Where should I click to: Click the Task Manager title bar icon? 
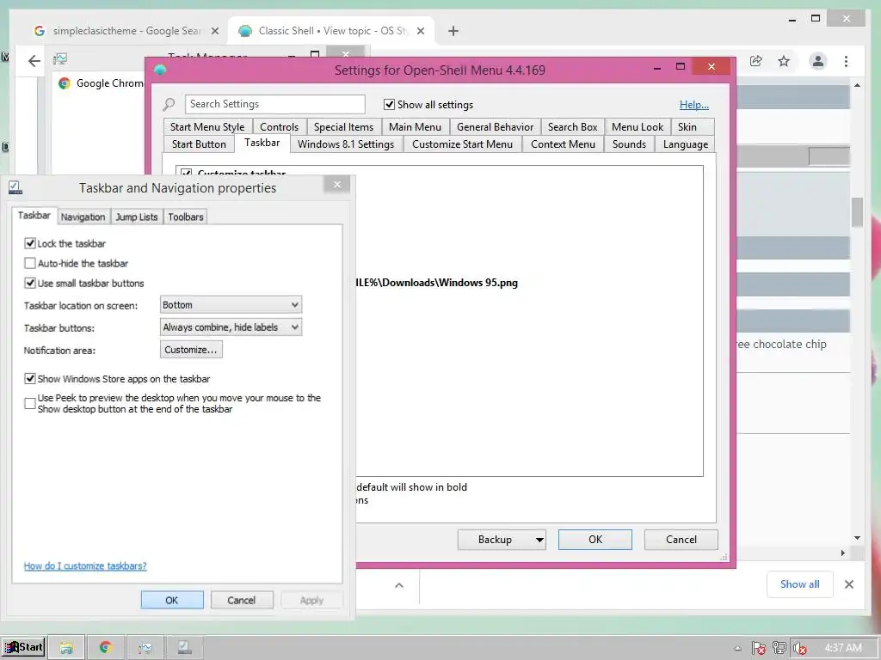[x=60, y=58]
